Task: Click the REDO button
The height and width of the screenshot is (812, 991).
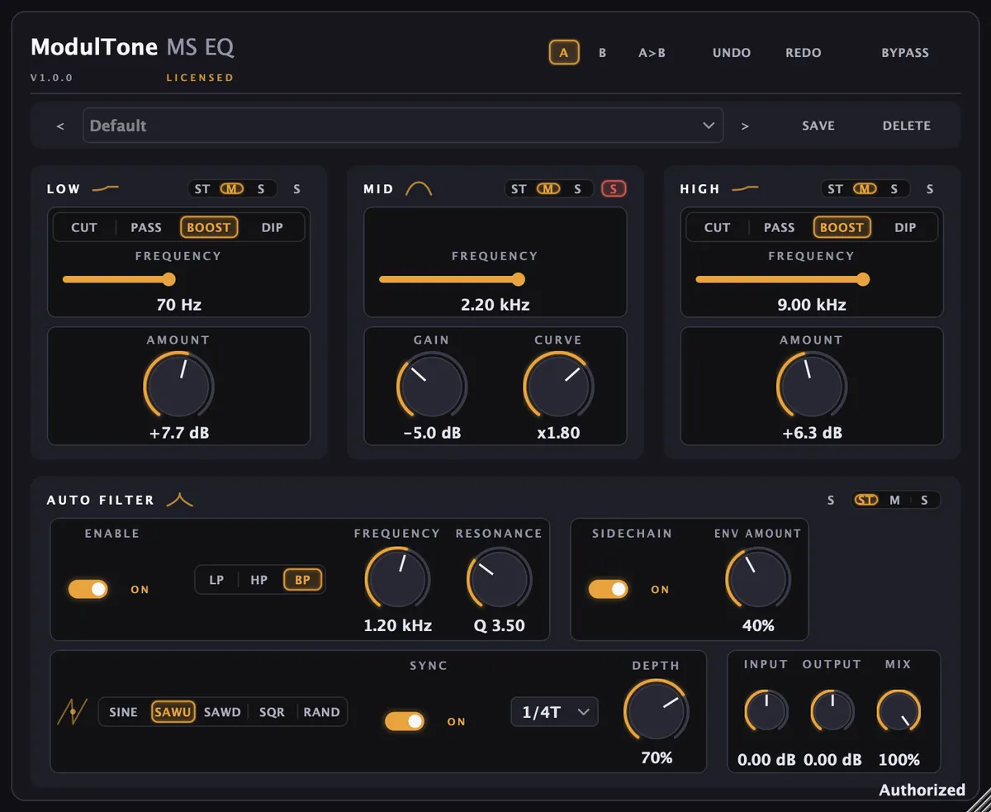Action: 804,53
